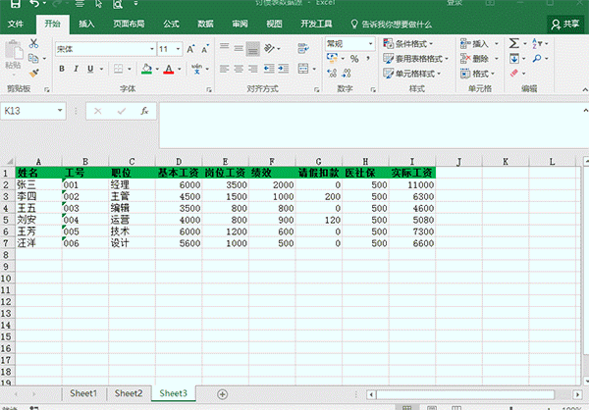The width and height of the screenshot is (589, 410).
Task: Decrease decimal places icon
Action: [x=346, y=73]
